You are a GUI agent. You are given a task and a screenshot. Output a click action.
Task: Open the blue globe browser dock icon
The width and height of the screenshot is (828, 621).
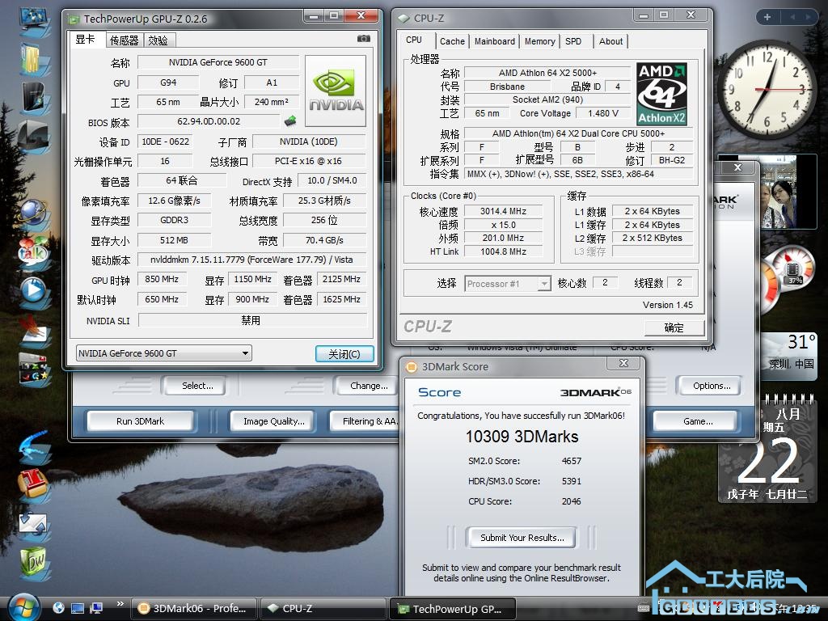click(x=33, y=213)
